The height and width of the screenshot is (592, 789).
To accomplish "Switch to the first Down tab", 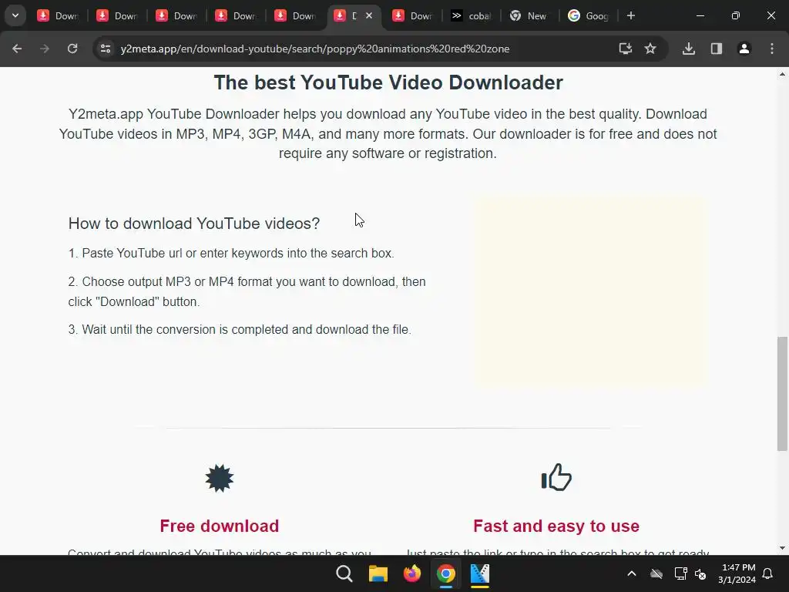I will click(x=58, y=15).
